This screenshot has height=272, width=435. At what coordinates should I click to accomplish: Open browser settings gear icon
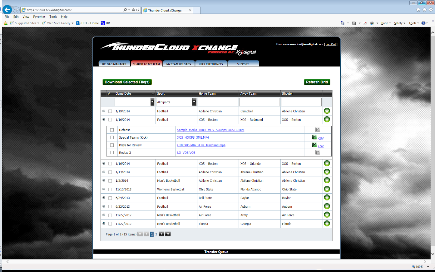[x=431, y=10]
